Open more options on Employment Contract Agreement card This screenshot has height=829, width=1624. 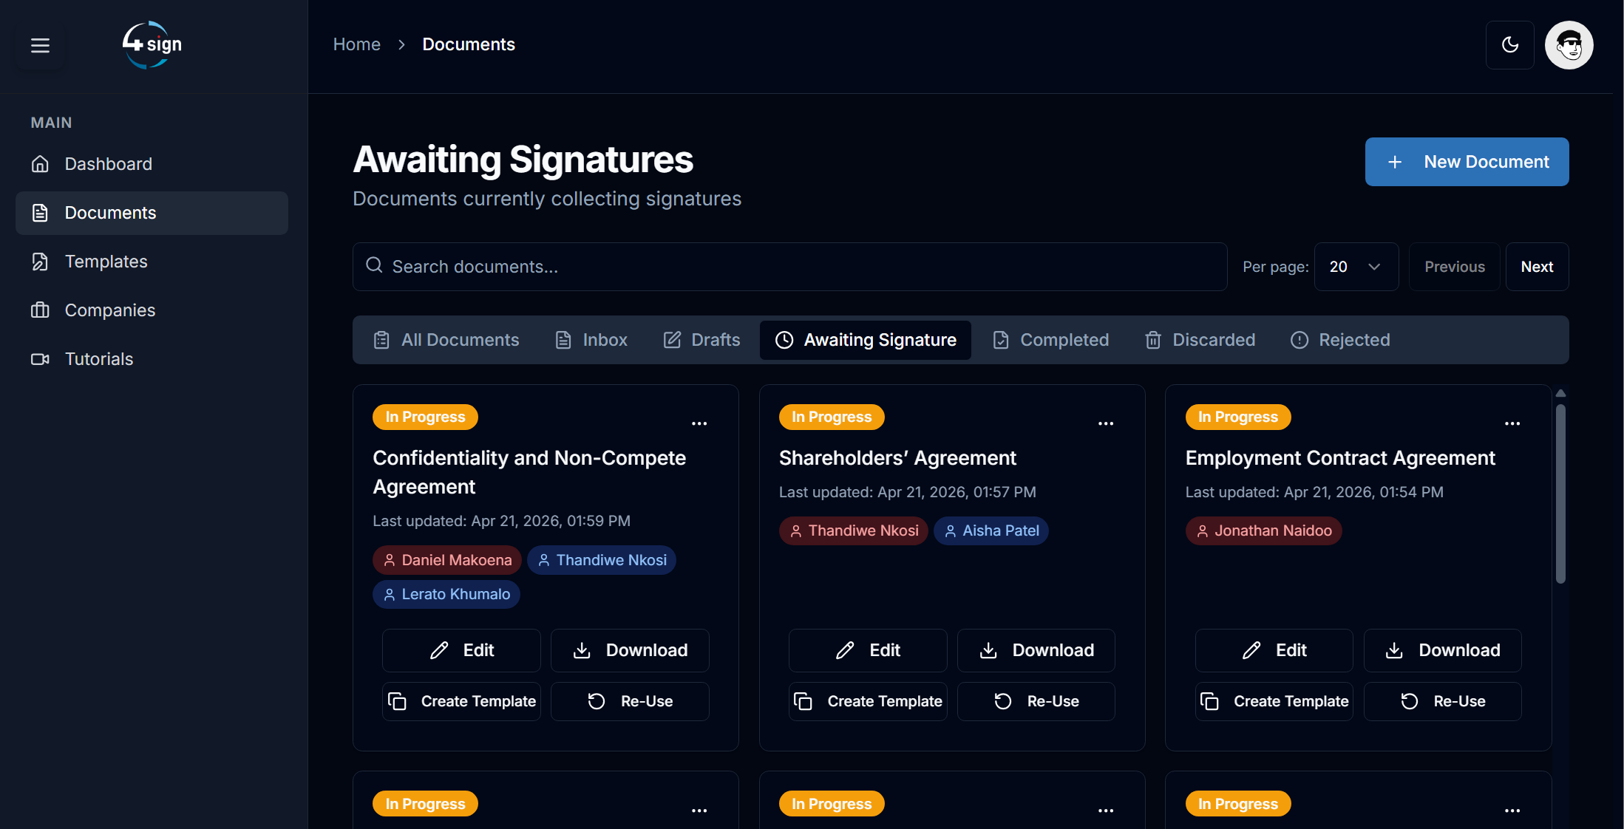1512,423
